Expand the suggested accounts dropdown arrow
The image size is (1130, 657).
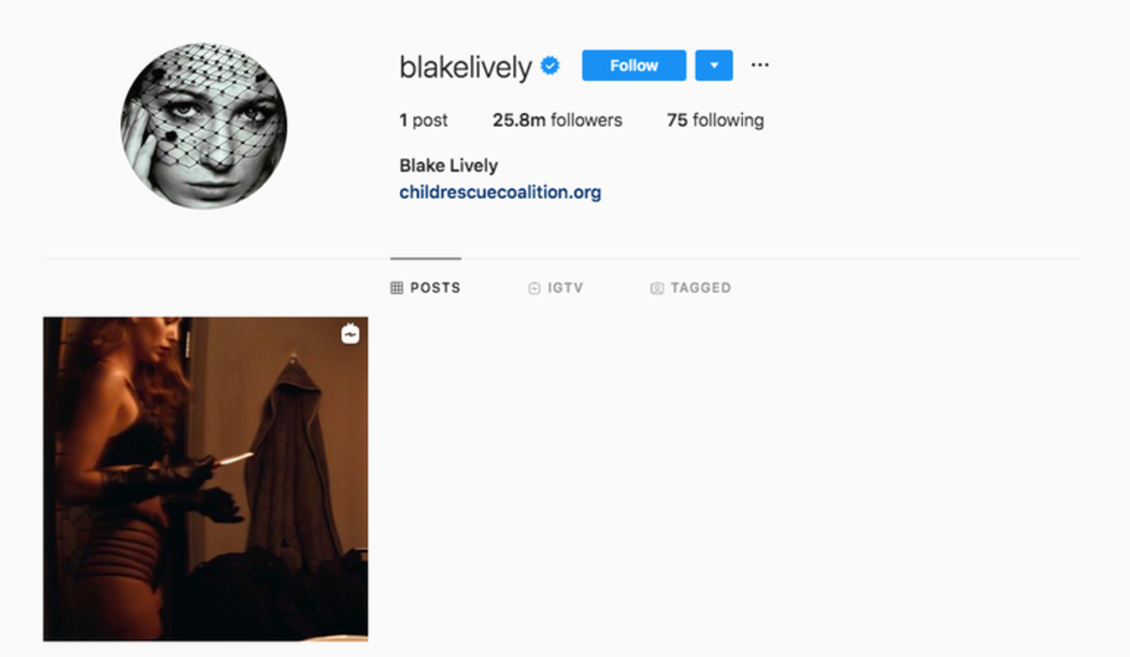714,66
